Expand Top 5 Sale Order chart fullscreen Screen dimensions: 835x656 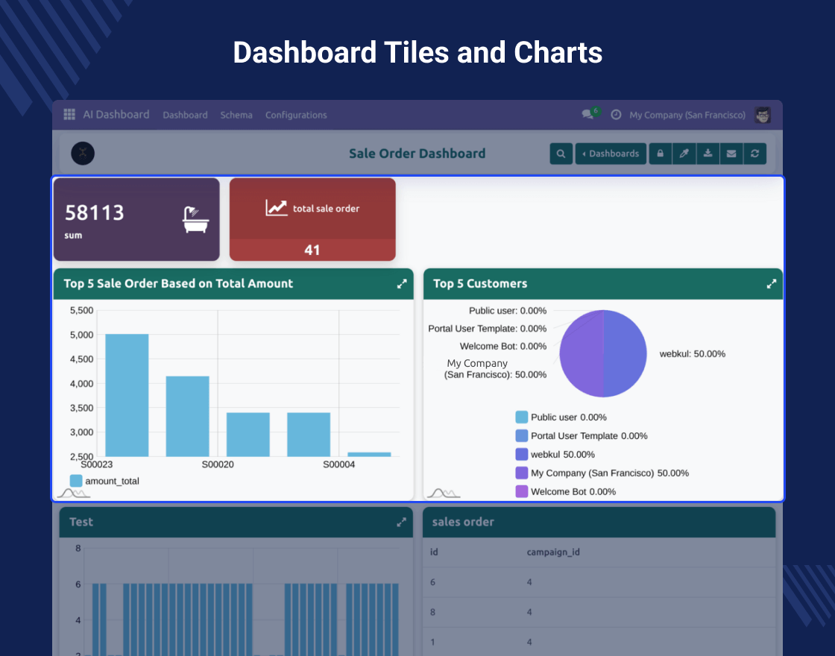[x=402, y=284]
